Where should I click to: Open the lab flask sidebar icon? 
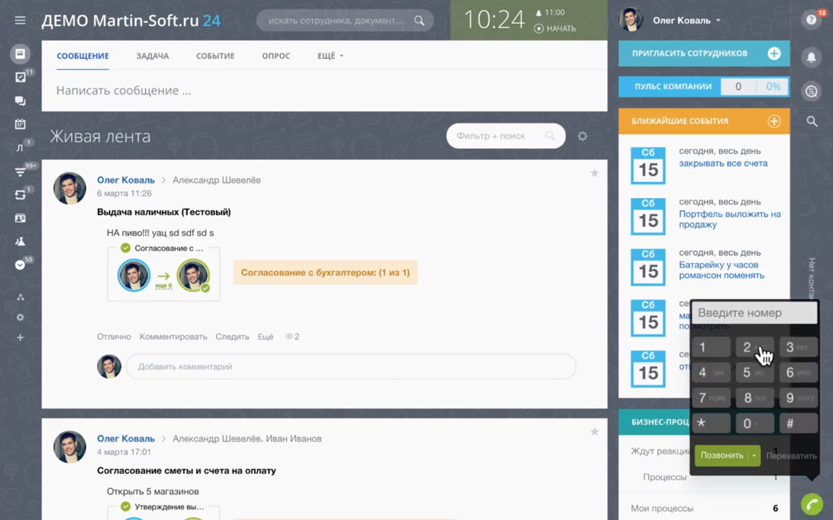[x=20, y=242]
